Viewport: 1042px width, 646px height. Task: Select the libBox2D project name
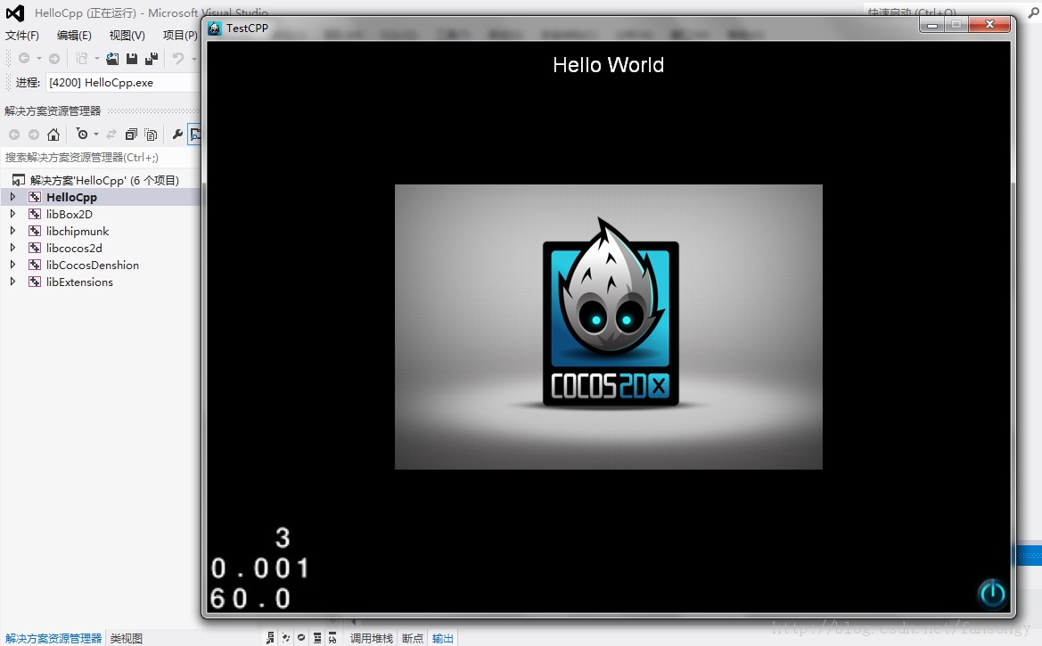point(70,214)
